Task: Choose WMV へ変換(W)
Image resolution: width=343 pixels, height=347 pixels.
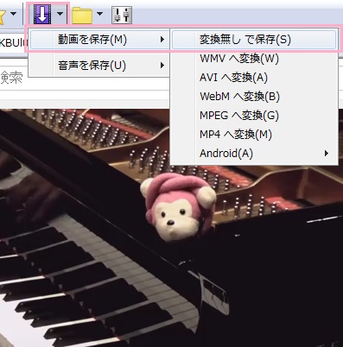Action: point(254,59)
